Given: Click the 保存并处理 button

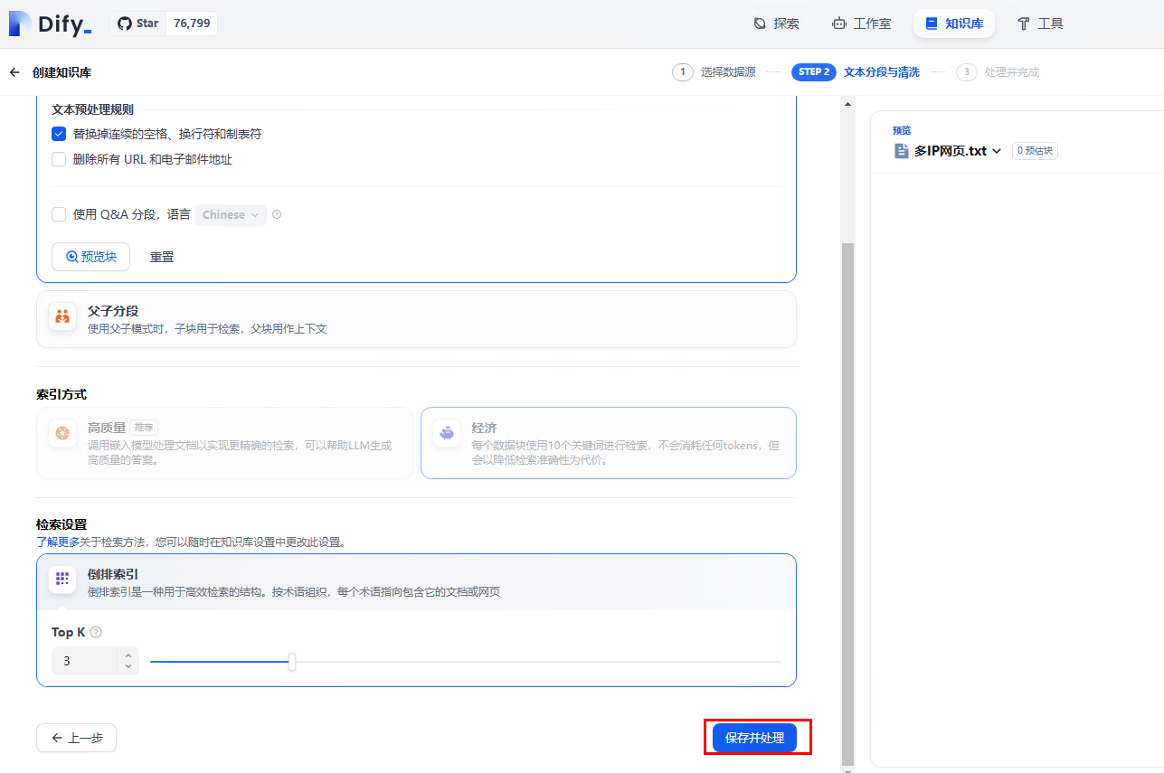Looking at the screenshot, I should tap(754, 738).
